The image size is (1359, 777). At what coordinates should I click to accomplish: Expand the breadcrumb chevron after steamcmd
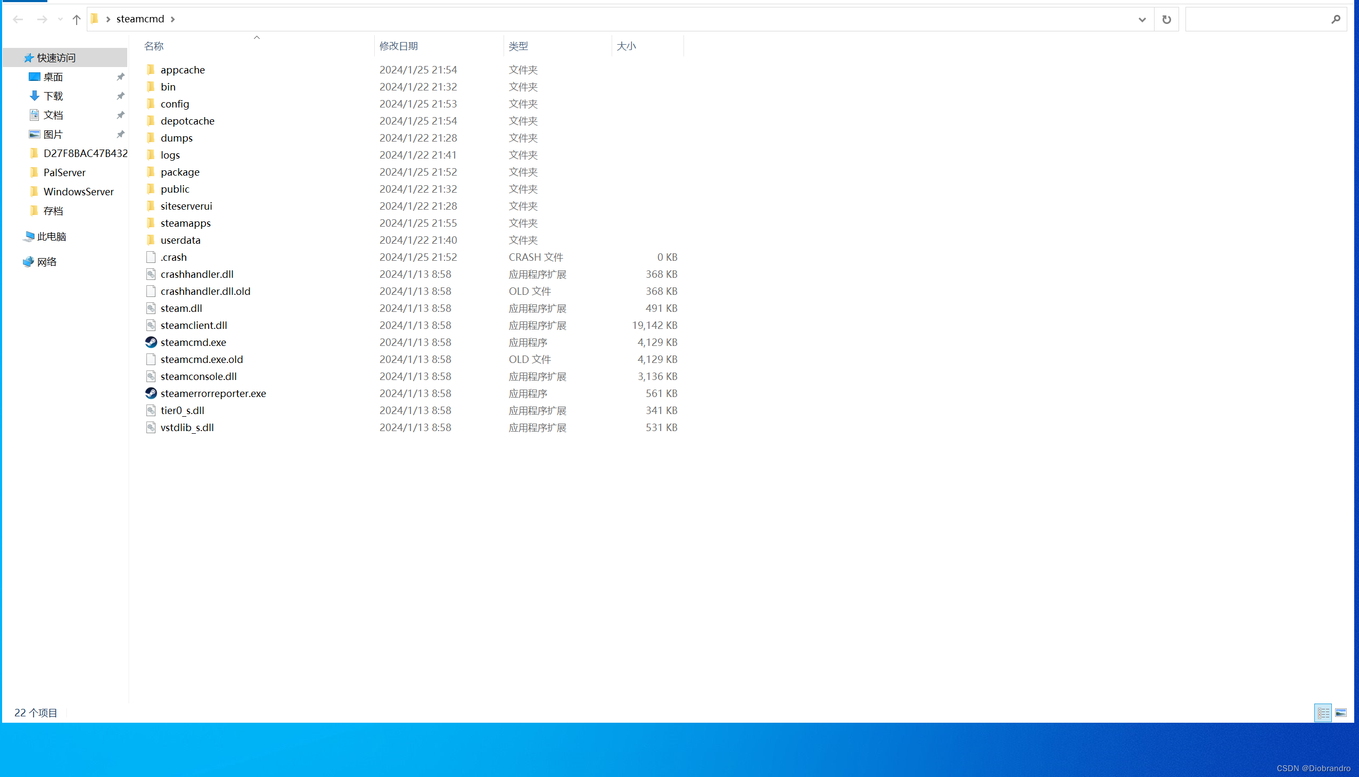172,19
